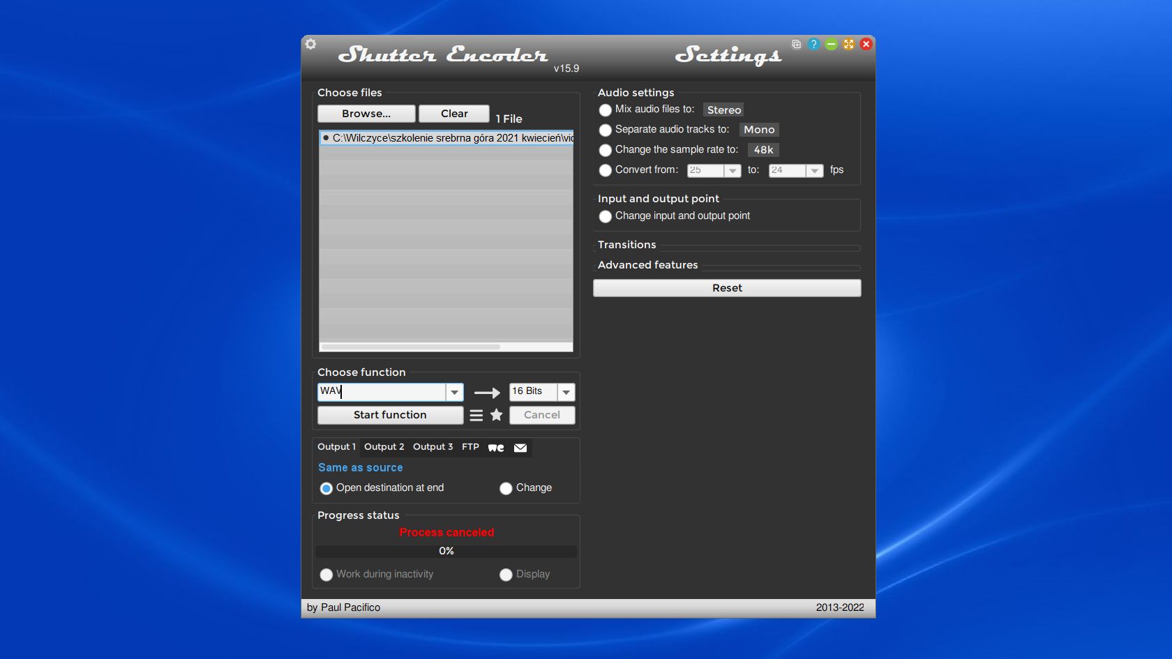Enable Mix audio files to option
Image resolution: width=1172 pixels, height=659 pixels.
tap(605, 110)
